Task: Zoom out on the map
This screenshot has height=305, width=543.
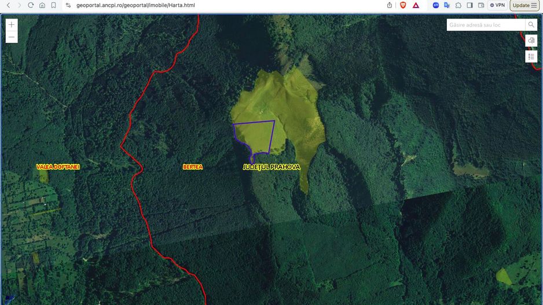Action: coord(12,37)
